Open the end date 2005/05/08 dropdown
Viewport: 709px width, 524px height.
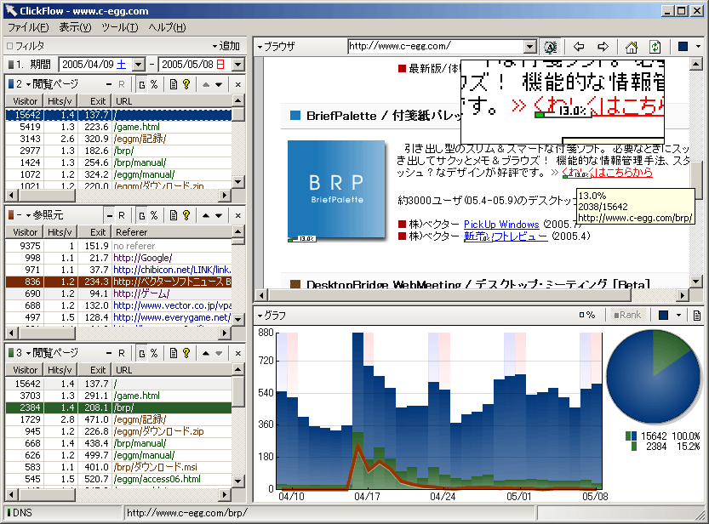coord(238,65)
